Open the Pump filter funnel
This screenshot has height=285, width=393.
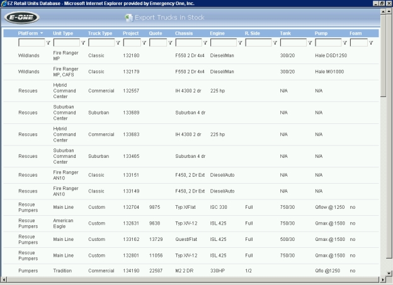coord(345,43)
